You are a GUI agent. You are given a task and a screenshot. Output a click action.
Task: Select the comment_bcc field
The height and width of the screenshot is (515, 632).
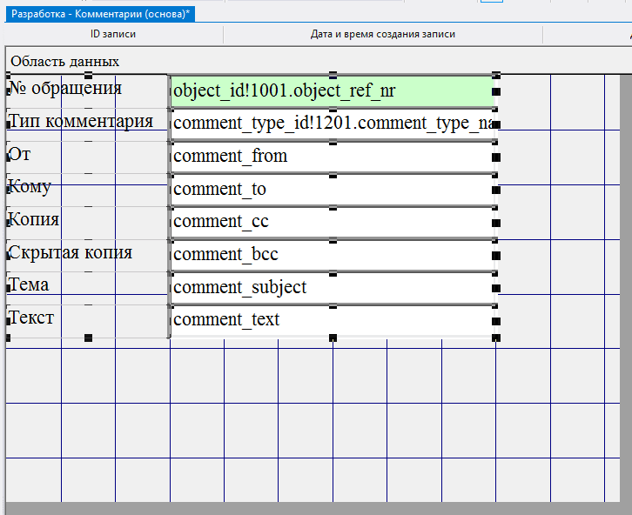332,255
